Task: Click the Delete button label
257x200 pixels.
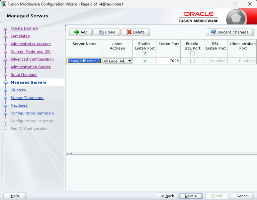Action: [139, 32]
